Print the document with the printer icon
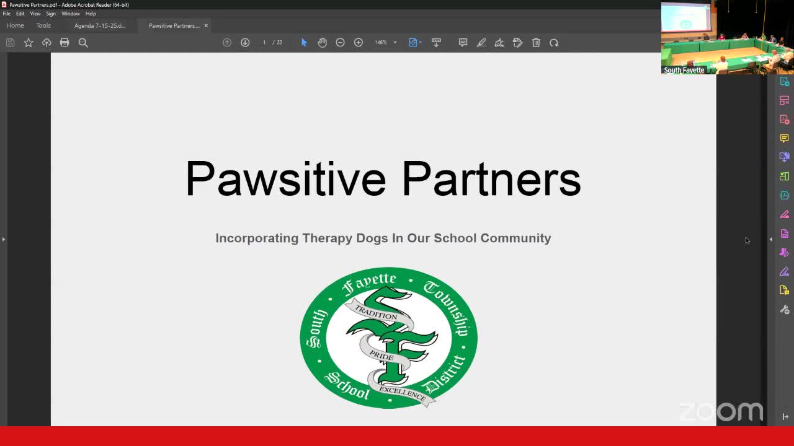Screen dimensions: 794x446 [65, 43]
